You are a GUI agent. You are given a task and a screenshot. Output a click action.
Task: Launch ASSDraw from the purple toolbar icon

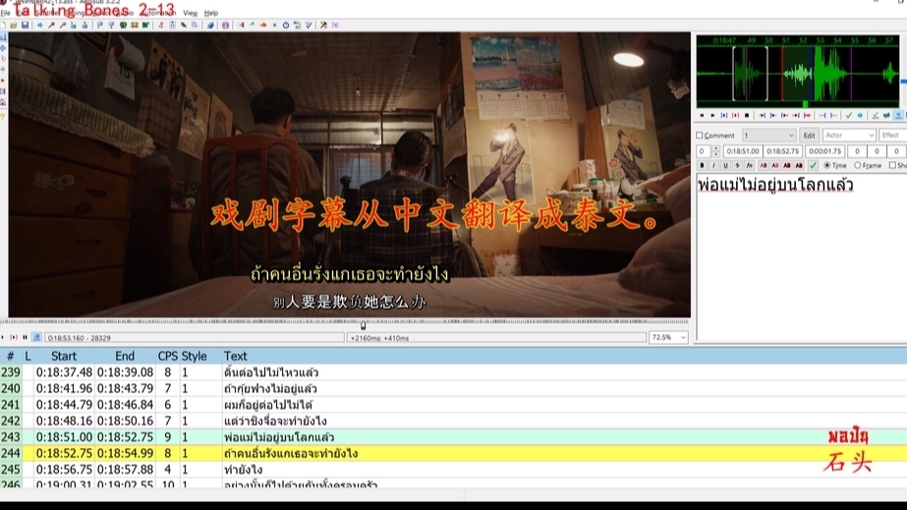tap(226, 25)
